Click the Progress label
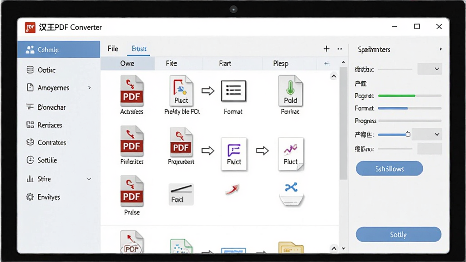 coord(365,121)
